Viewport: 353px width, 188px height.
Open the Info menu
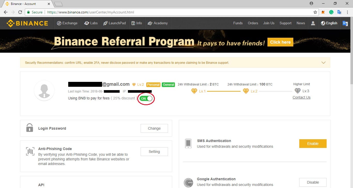point(137,23)
